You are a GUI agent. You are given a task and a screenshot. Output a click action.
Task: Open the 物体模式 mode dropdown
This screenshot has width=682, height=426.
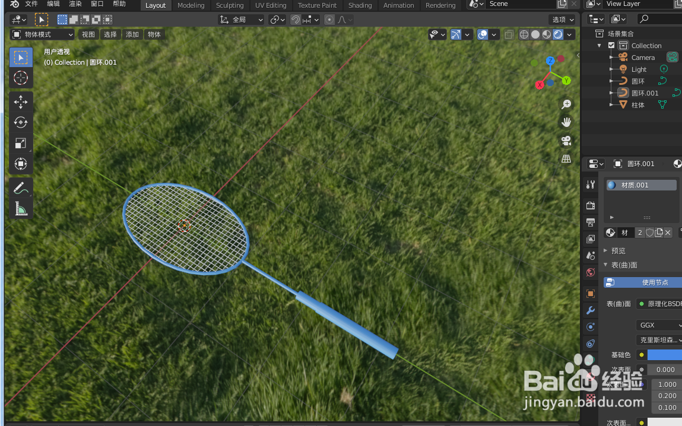click(x=42, y=34)
